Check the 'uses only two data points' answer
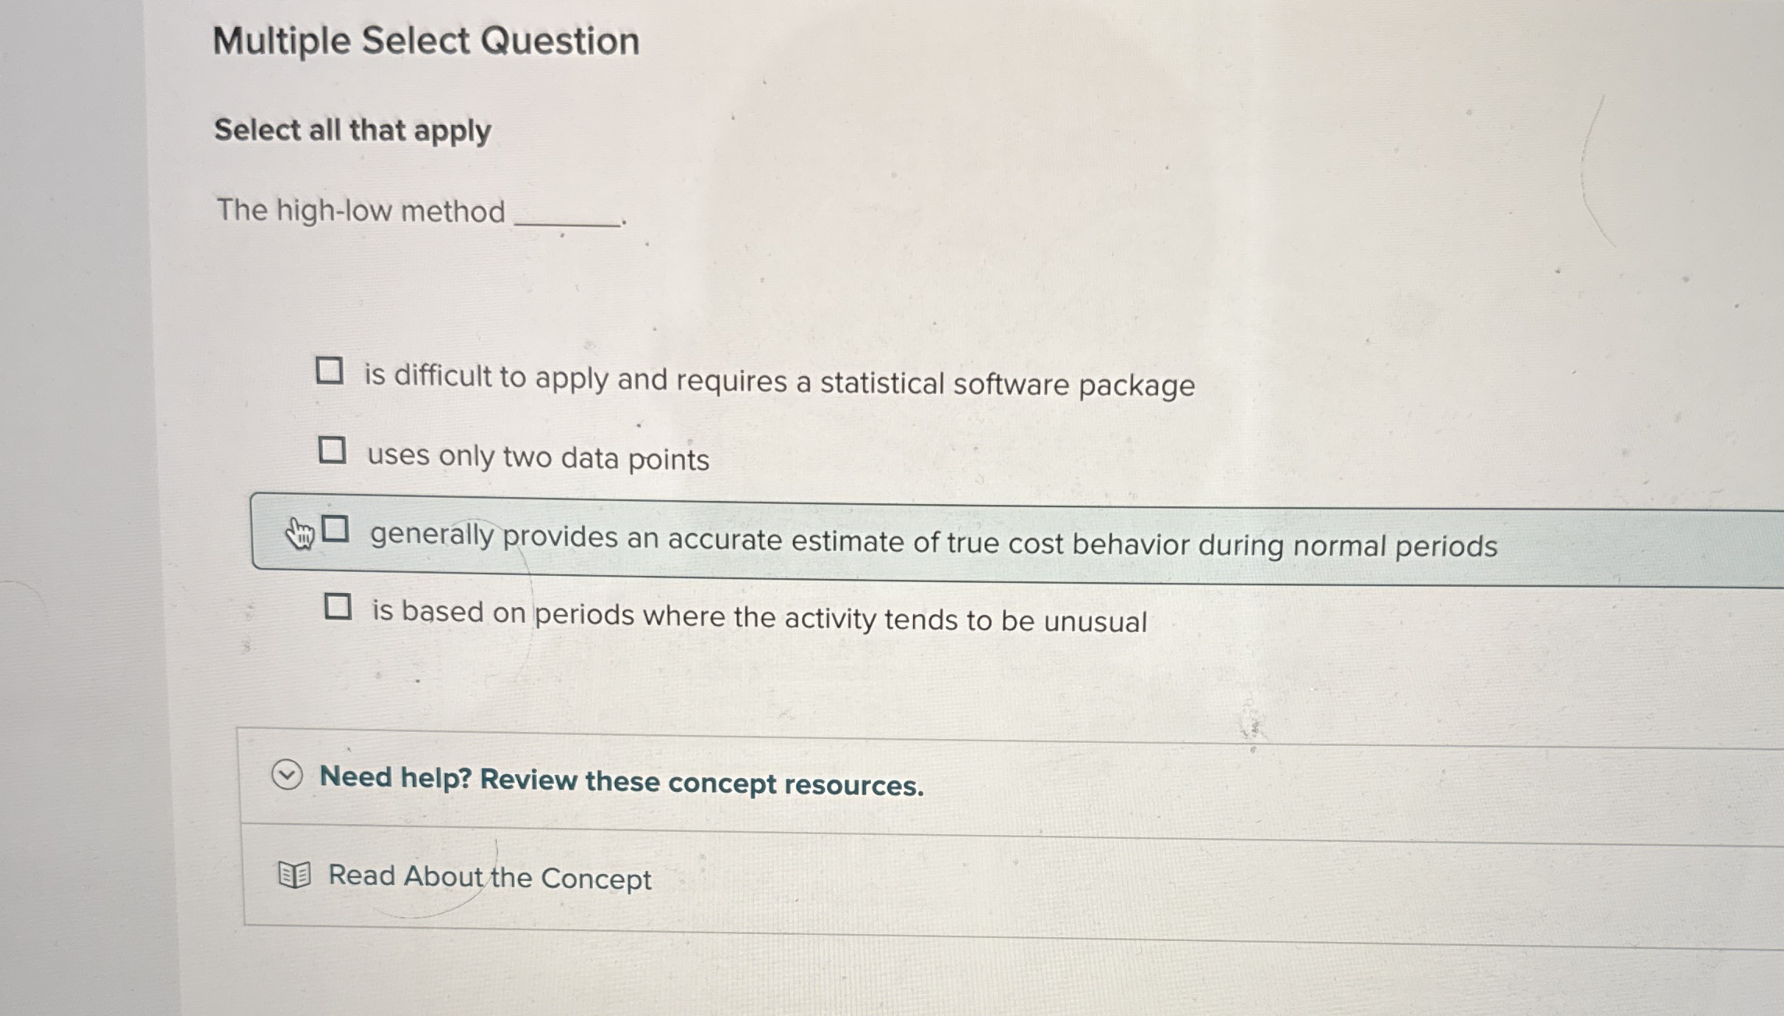This screenshot has height=1016, width=1784. coord(335,449)
